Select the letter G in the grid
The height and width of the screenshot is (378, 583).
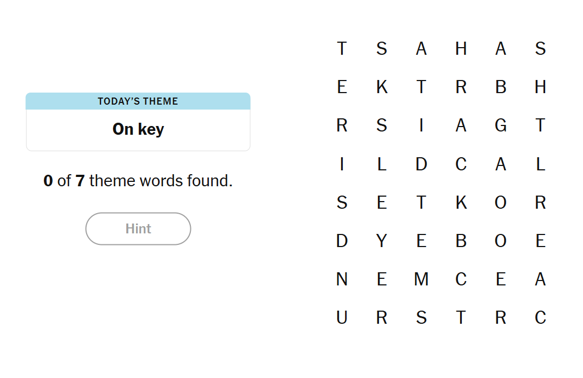click(x=501, y=125)
